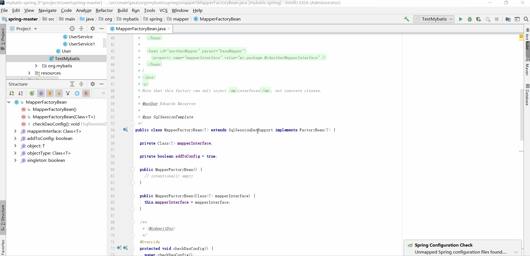Click the Build Project hammer icon
Screen dimensions: 530x256
407,19
